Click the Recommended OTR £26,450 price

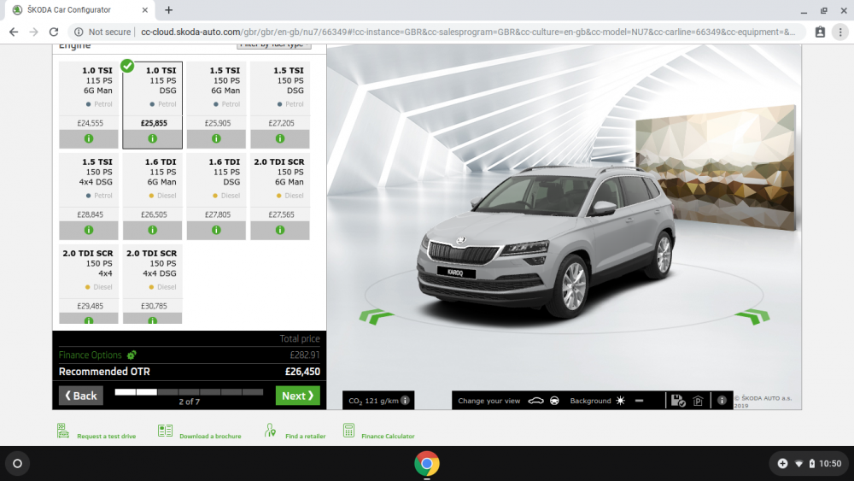302,372
